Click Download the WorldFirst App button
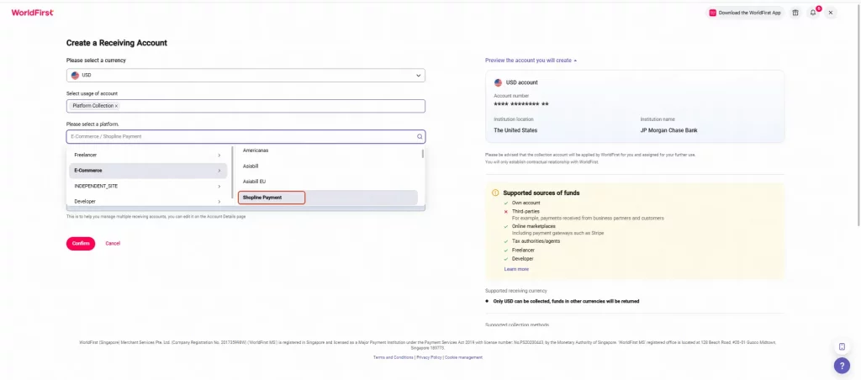The width and height of the screenshot is (861, 380). [745, 13]
